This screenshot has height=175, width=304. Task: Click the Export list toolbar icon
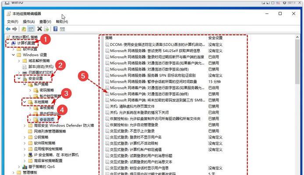(x=46, y=29)
